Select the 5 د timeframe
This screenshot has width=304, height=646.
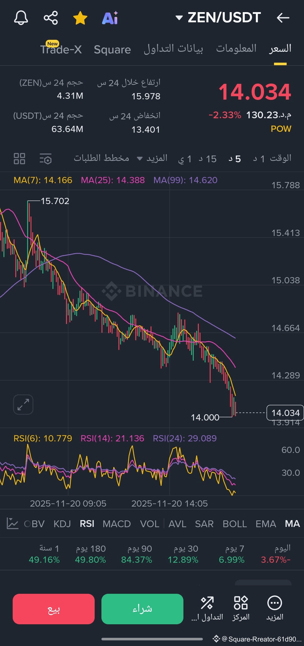tap(235, 159)
